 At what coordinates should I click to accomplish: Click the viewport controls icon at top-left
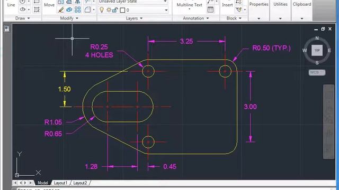tap(7, 28)
